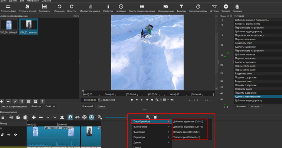282x148 pixels.
Task: Cut clip with timeline scissors icon
Action: tap(11, 118)
